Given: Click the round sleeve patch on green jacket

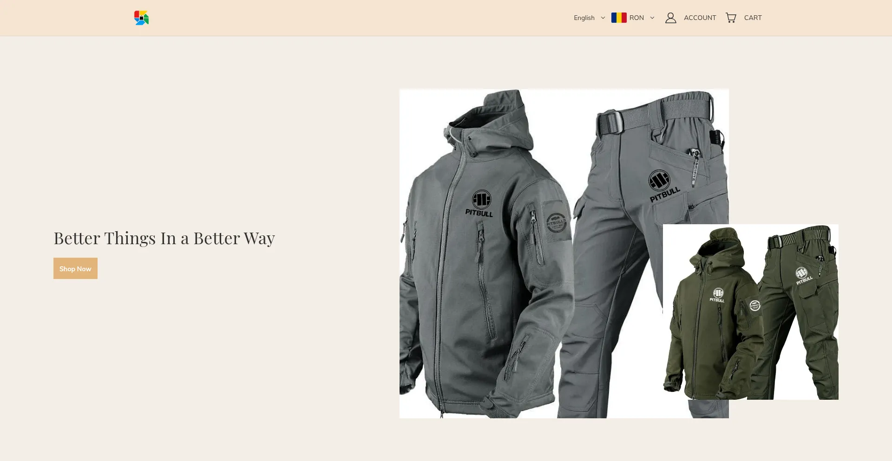Looking at the screenshot, I should click(x=755, y=305).
